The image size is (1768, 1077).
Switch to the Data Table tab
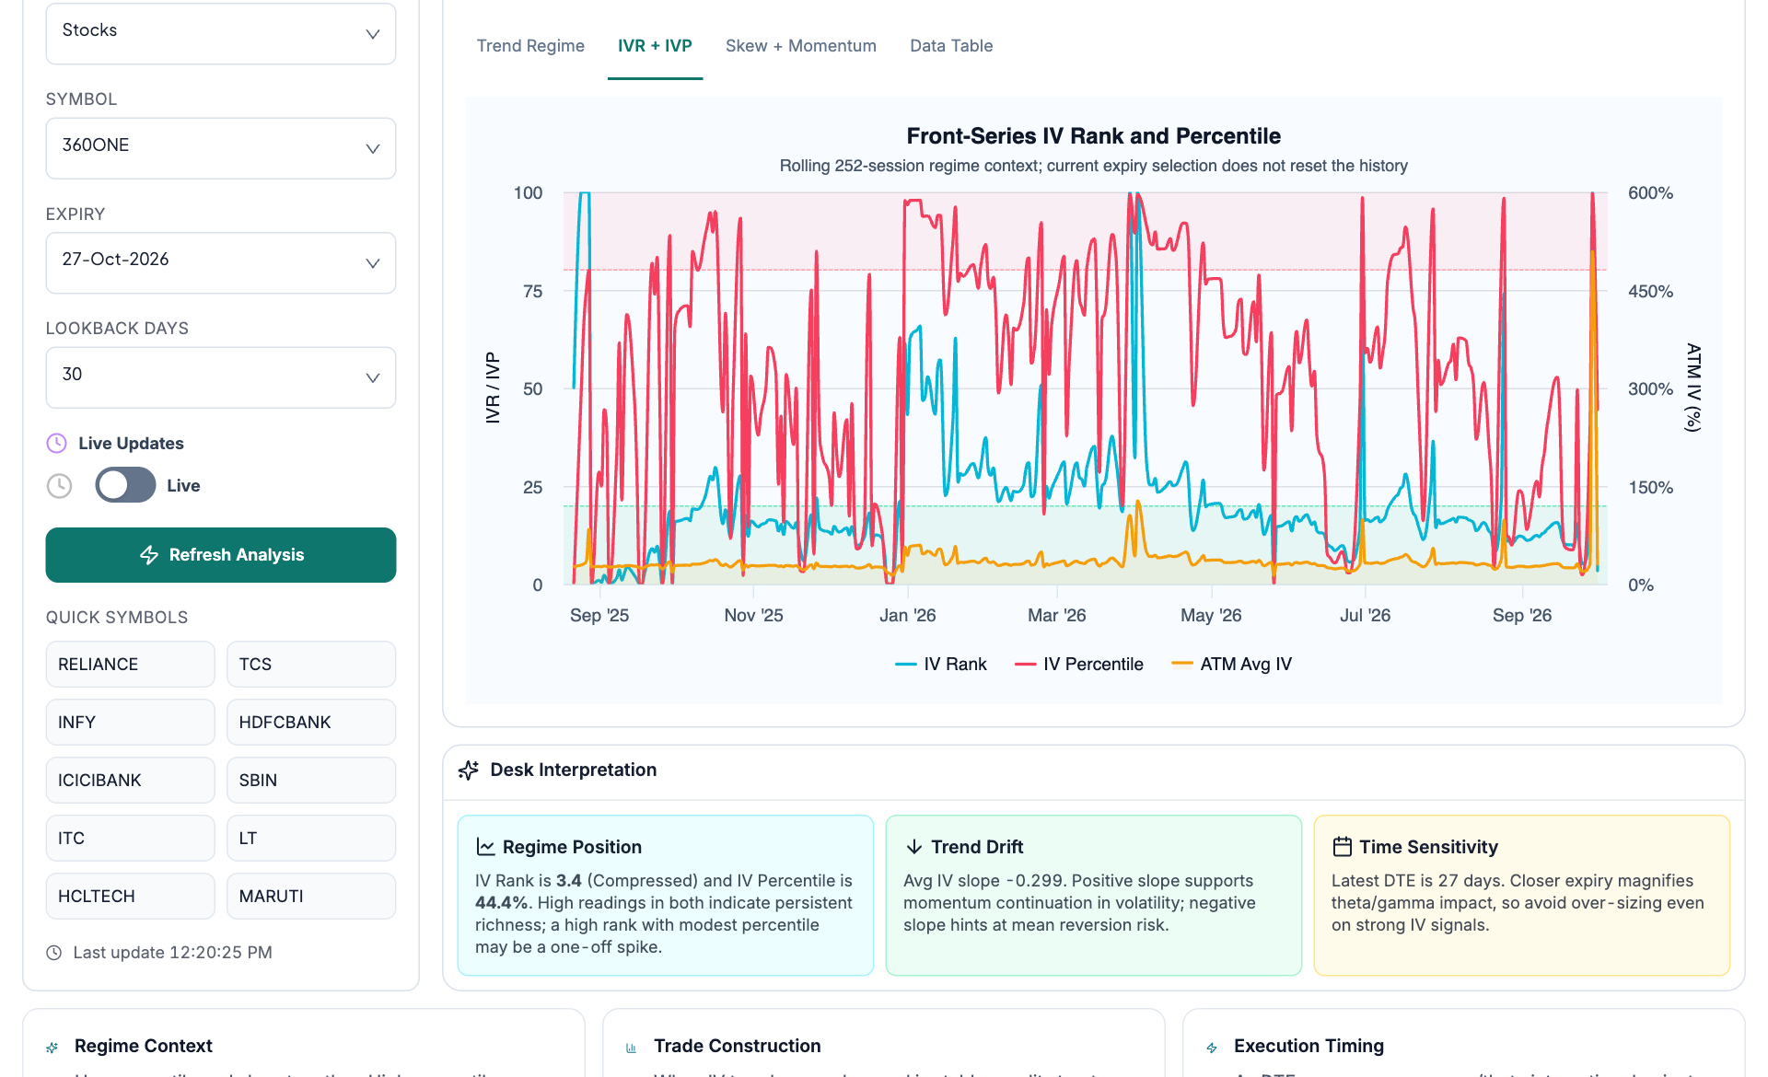[951, 46]
